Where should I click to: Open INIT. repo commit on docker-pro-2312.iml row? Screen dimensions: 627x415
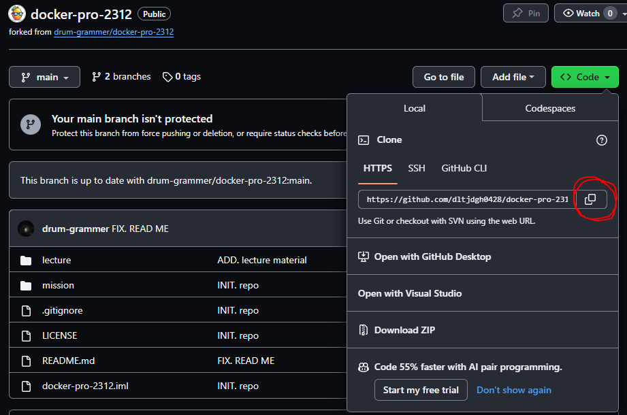pos(238,386)
